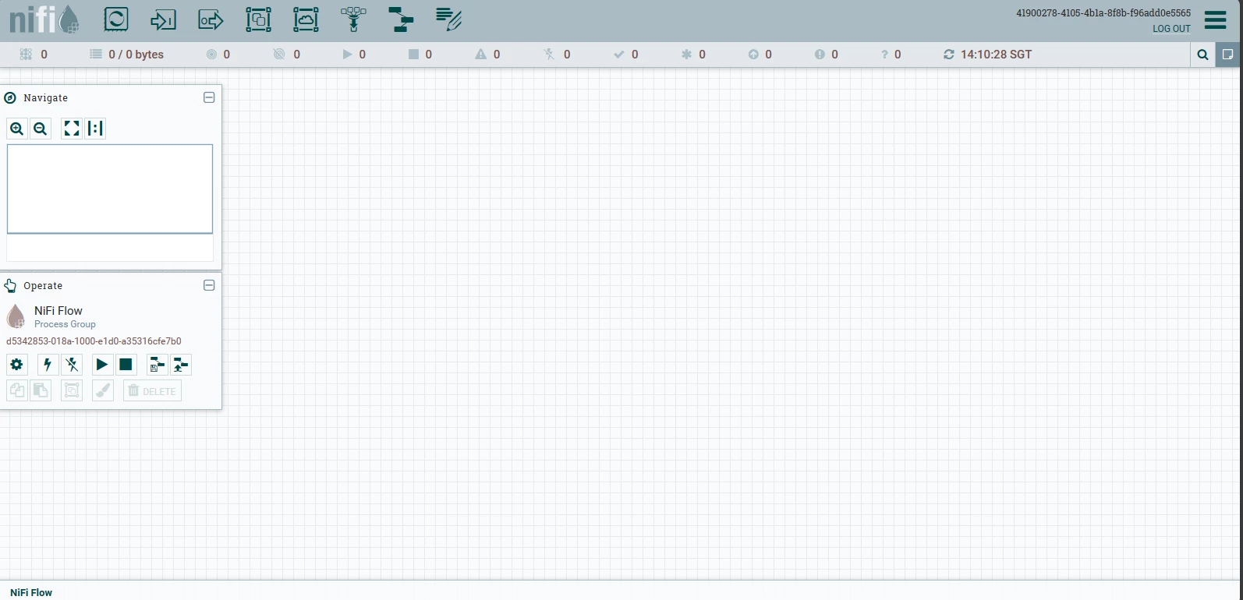Select the Processor component icon in toolbar
1243x600 pixels.
(116, 19)
